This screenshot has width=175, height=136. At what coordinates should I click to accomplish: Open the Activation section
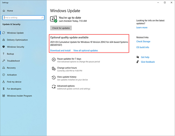[12, 75]
